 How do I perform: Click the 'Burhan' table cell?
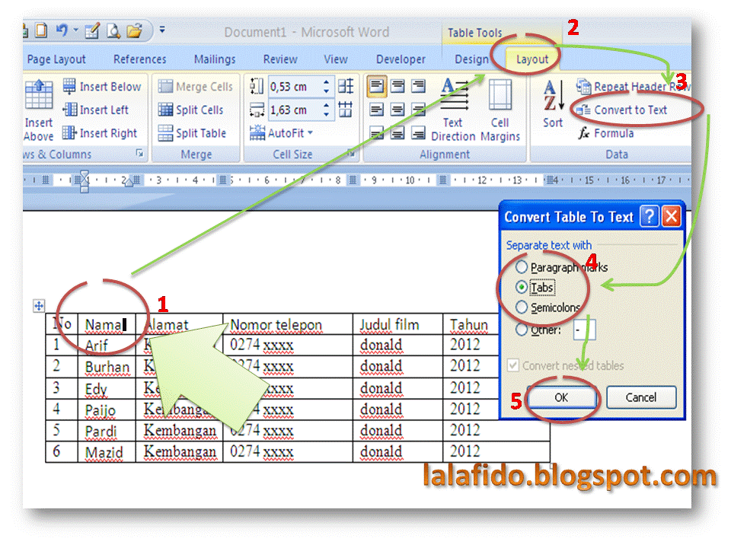point(107,367)
